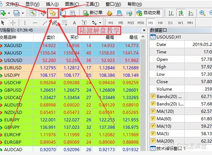212x155 pixels.
Task: Expand the profiles dropdown arrow
Action: pyautogui.click(x=23, y=13)
